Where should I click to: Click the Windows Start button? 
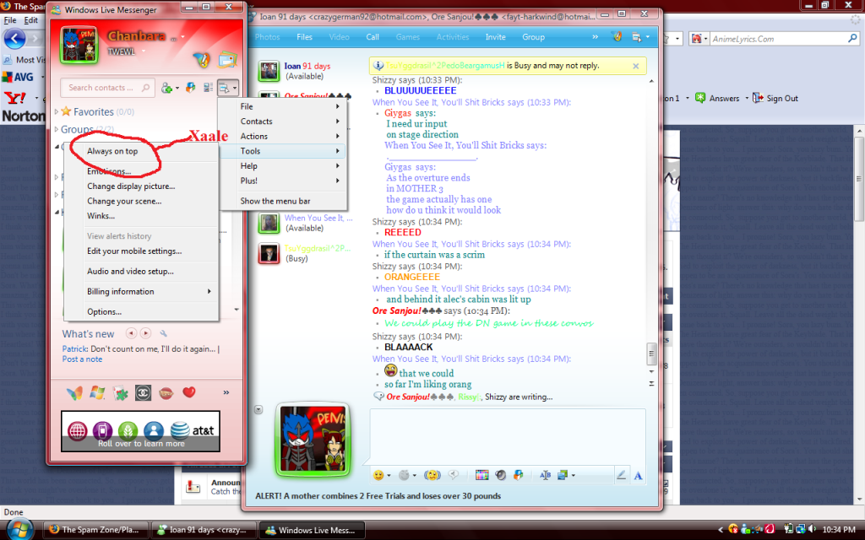coord(19,530)
